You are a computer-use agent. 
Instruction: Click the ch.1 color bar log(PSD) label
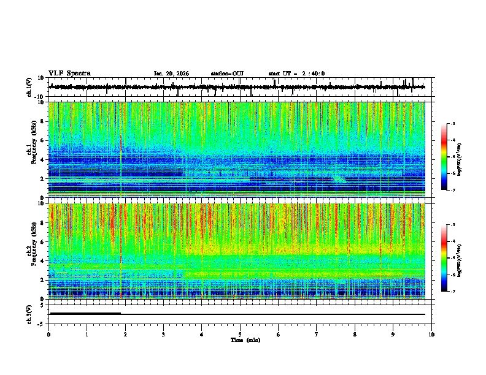[x=459, y=159]
